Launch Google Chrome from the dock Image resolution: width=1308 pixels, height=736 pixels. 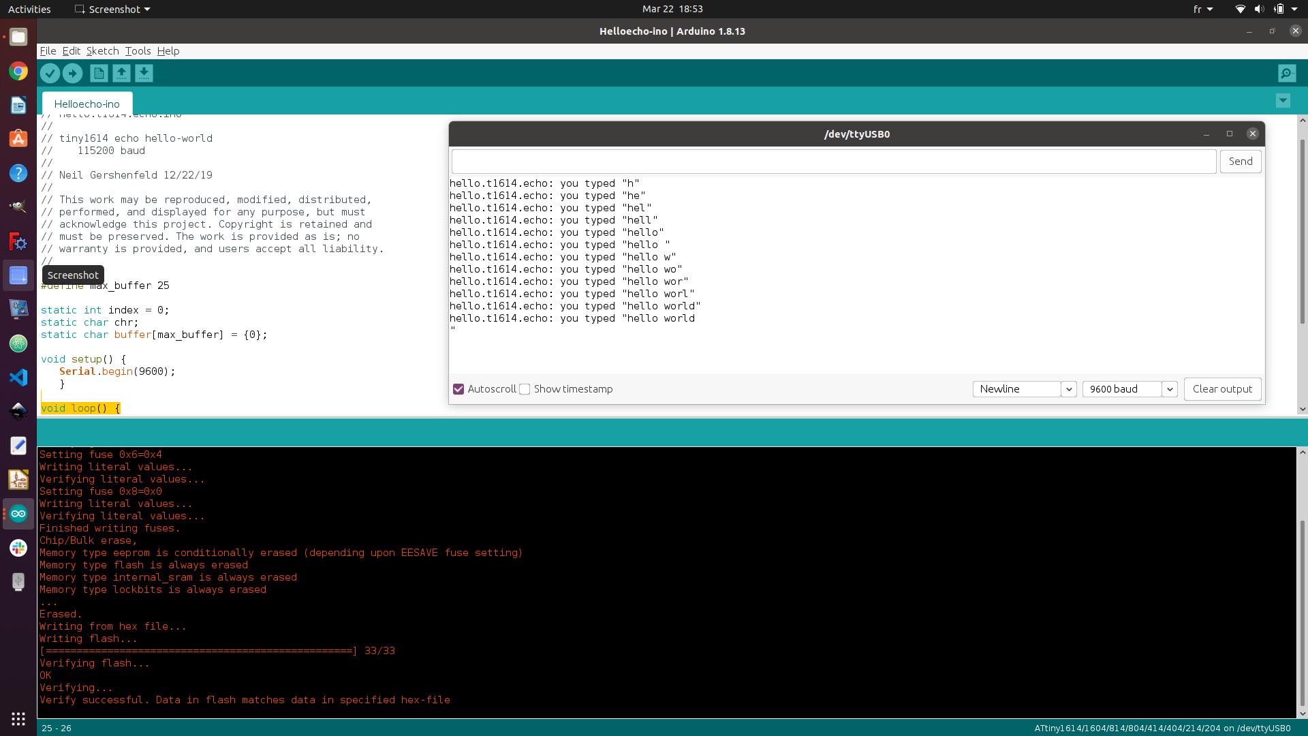point(18,71)
